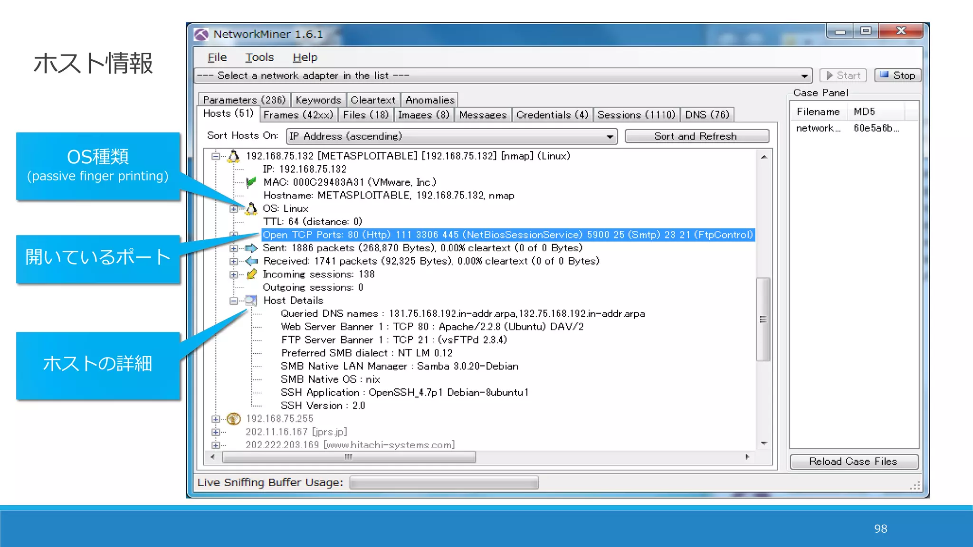
Task: Open the network adapter selection dropdown
Action: point(804,76)
